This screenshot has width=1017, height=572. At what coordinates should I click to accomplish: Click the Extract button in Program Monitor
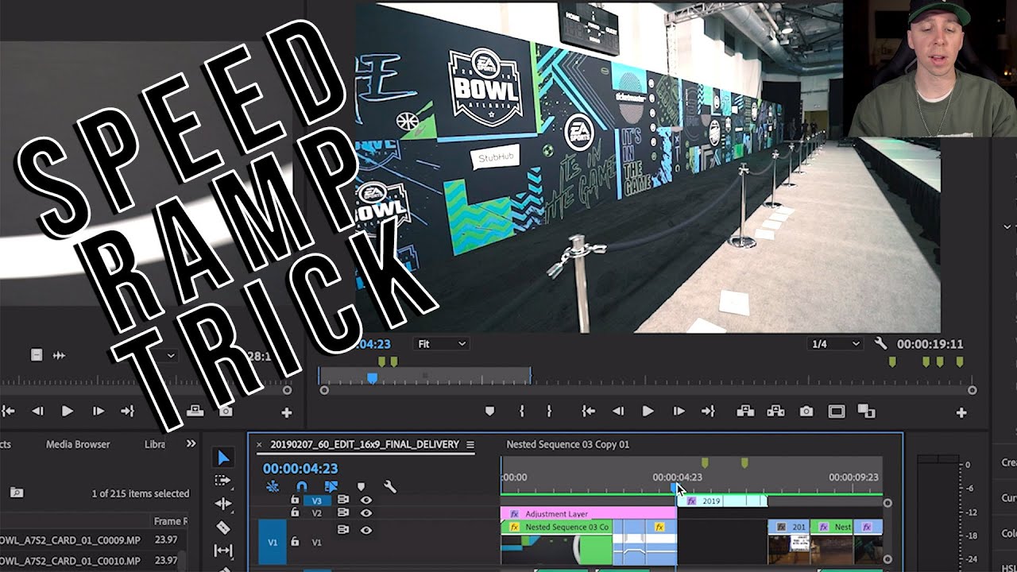(775, 411)
